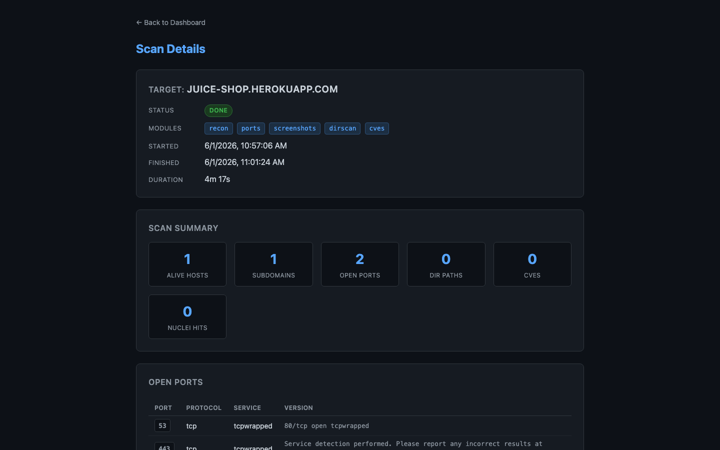
Task: Click the screenshots module tag
Action: point(294,128)
